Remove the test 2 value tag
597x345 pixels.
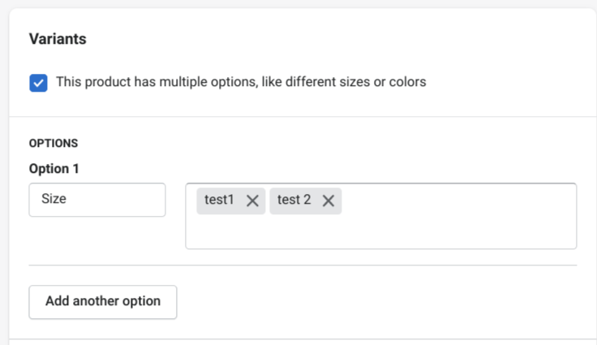point(329,201)
